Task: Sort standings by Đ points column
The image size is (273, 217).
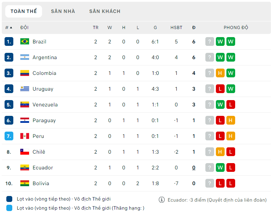Action: [194, 28]
